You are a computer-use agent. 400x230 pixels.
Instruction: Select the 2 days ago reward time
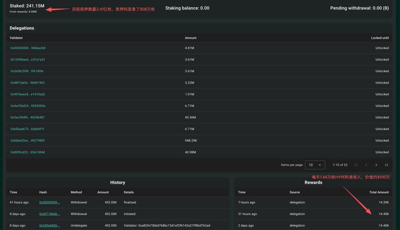click(x=246, y=226)
